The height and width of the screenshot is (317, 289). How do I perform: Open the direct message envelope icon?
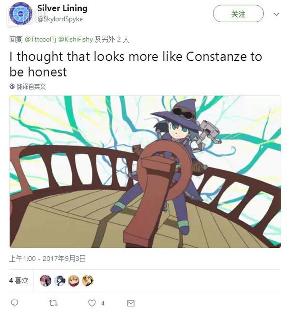click(131, 303)
